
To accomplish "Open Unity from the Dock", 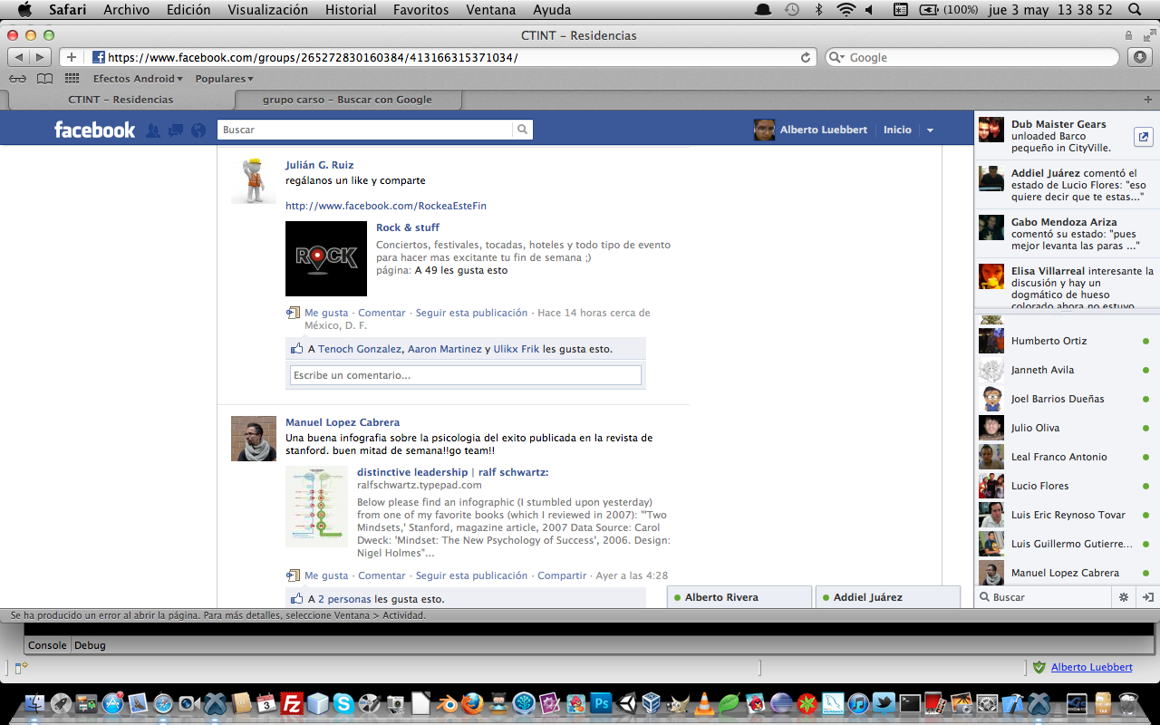I will coord(626,703).
